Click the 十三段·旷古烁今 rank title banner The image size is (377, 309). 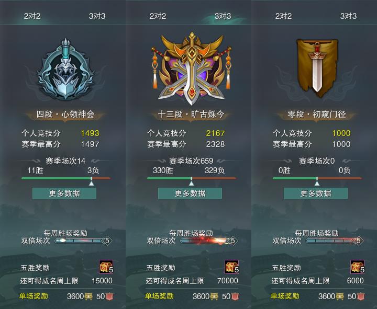click(191, 115)
